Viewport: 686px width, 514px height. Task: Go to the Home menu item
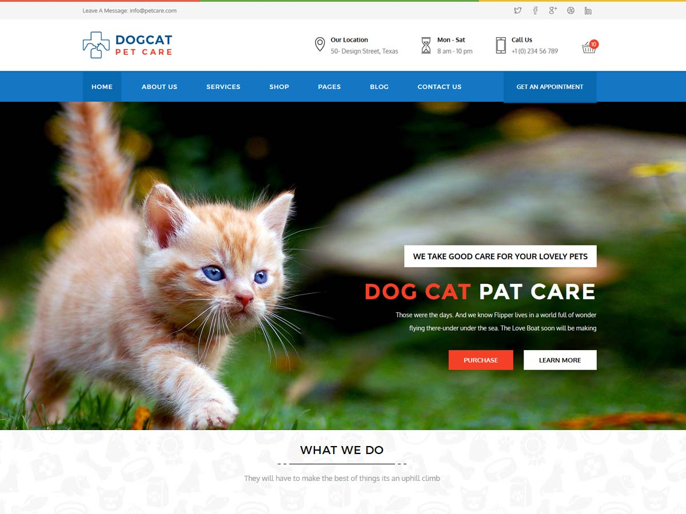[102, 87]
